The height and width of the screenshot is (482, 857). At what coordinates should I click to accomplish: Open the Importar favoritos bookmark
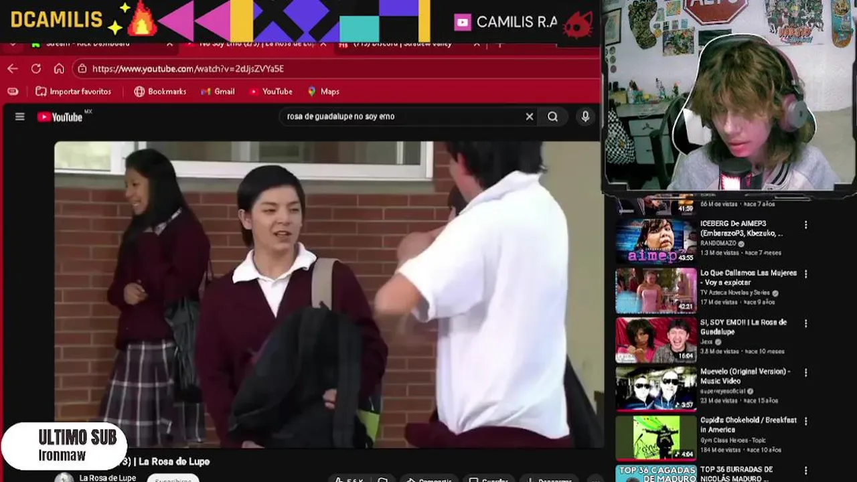click(74, 92)
